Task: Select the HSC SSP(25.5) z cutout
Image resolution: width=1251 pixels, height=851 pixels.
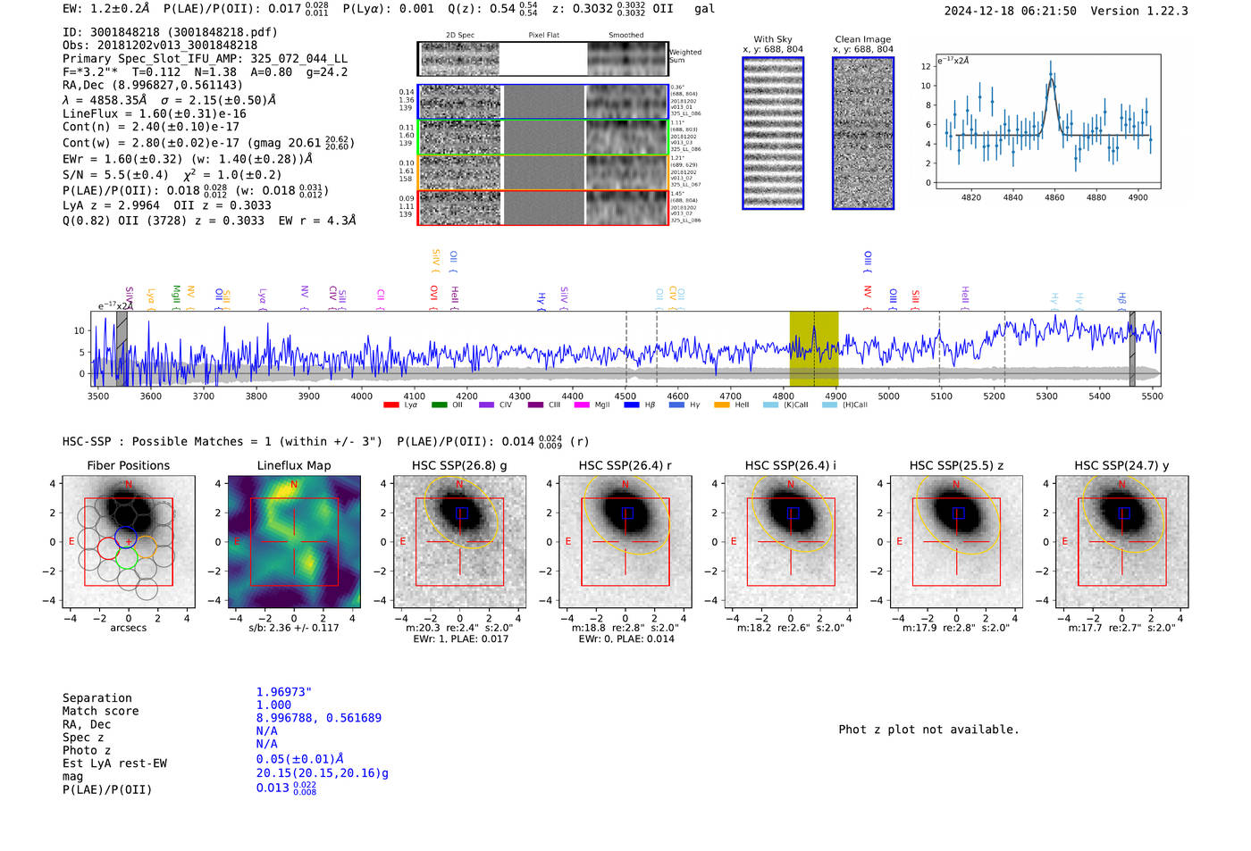Action: [x=956, y=541]
